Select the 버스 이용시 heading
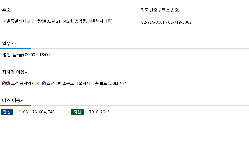 point(13,100)
